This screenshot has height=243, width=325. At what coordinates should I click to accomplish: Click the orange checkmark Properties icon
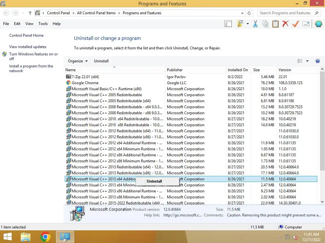tap(295, 24)
